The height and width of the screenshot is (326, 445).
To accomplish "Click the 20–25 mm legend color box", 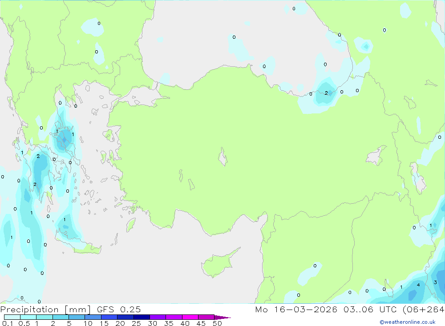I will point(125,317).
